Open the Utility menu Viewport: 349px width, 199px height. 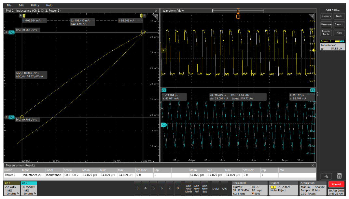click(x=35, y=5)
